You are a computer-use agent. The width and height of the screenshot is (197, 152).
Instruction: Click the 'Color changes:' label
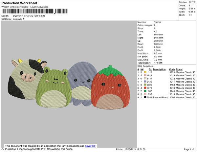coord(145,25)
